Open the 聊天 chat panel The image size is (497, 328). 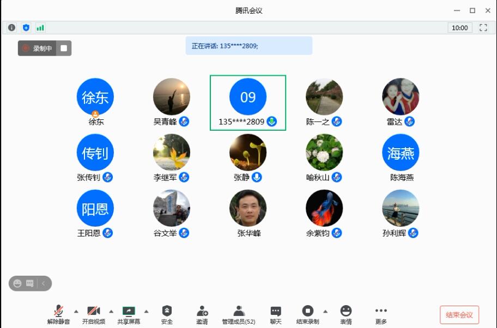pos(276,314)
